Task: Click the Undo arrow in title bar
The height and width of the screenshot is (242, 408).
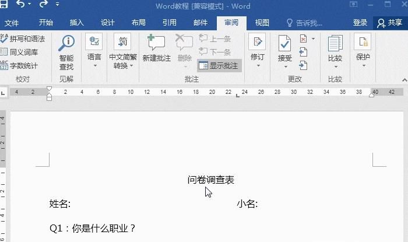Action: pyautogui.click(x=20, y=3)
